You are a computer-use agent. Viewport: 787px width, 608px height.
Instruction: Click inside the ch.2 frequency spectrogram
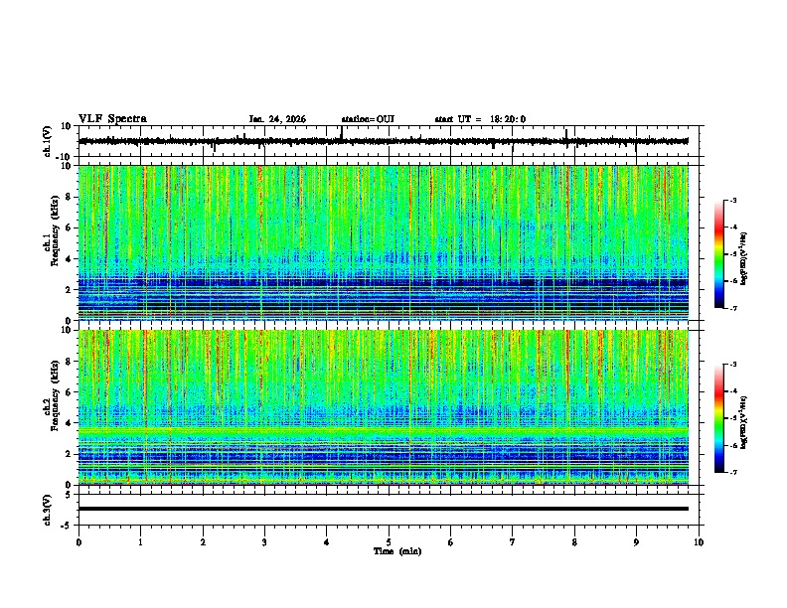click(x=384, y=407)
